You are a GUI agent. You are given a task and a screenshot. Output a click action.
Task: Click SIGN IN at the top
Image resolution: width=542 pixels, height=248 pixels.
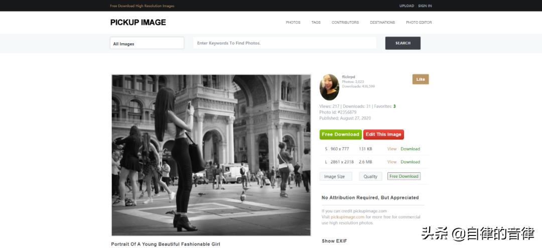(425, 6)
